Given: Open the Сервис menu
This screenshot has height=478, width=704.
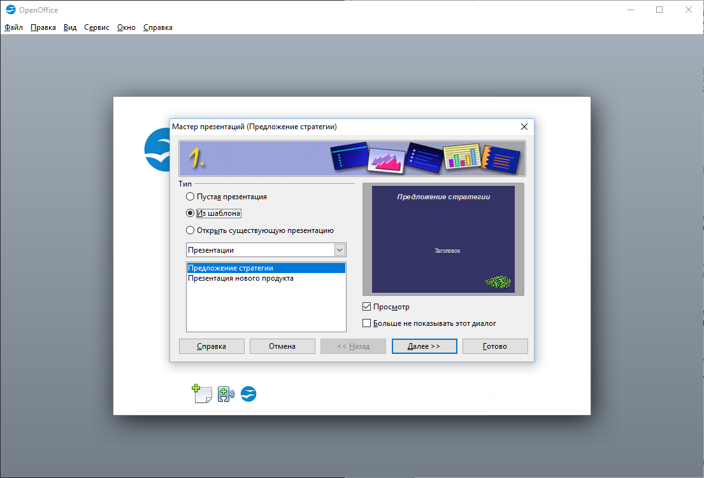Looking at the screenshot, I should (x=97, y=27).
